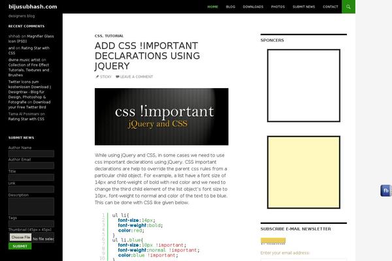This screenshot has width=392, height=261.
Task: Open Download your Free Twitter Bird link
Action: [x=29, y=104]
